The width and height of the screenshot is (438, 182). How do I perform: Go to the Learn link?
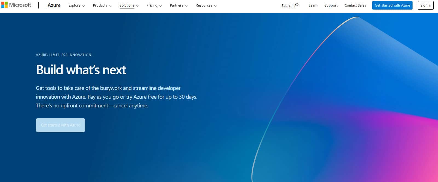point(313,5)
